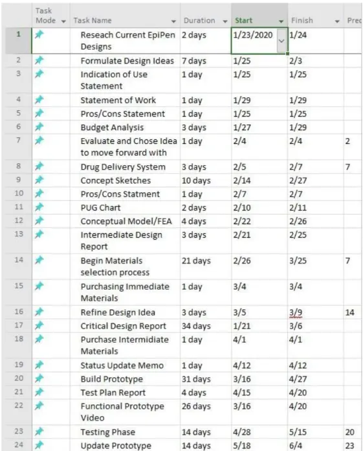Click pin icon in Critical Design Report row
This screenshot has width=363, height=451.
tap(39, 325)
